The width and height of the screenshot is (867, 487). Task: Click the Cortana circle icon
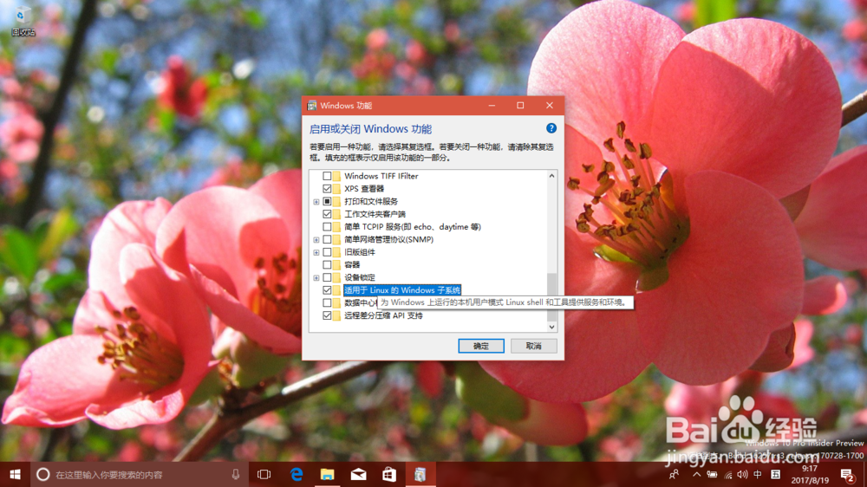pos(42,474)
